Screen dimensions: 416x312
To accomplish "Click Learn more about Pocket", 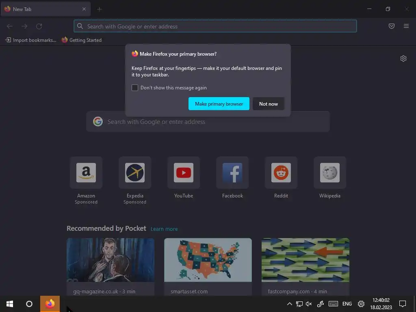I will pyautogui.click(x=164, y=229).
